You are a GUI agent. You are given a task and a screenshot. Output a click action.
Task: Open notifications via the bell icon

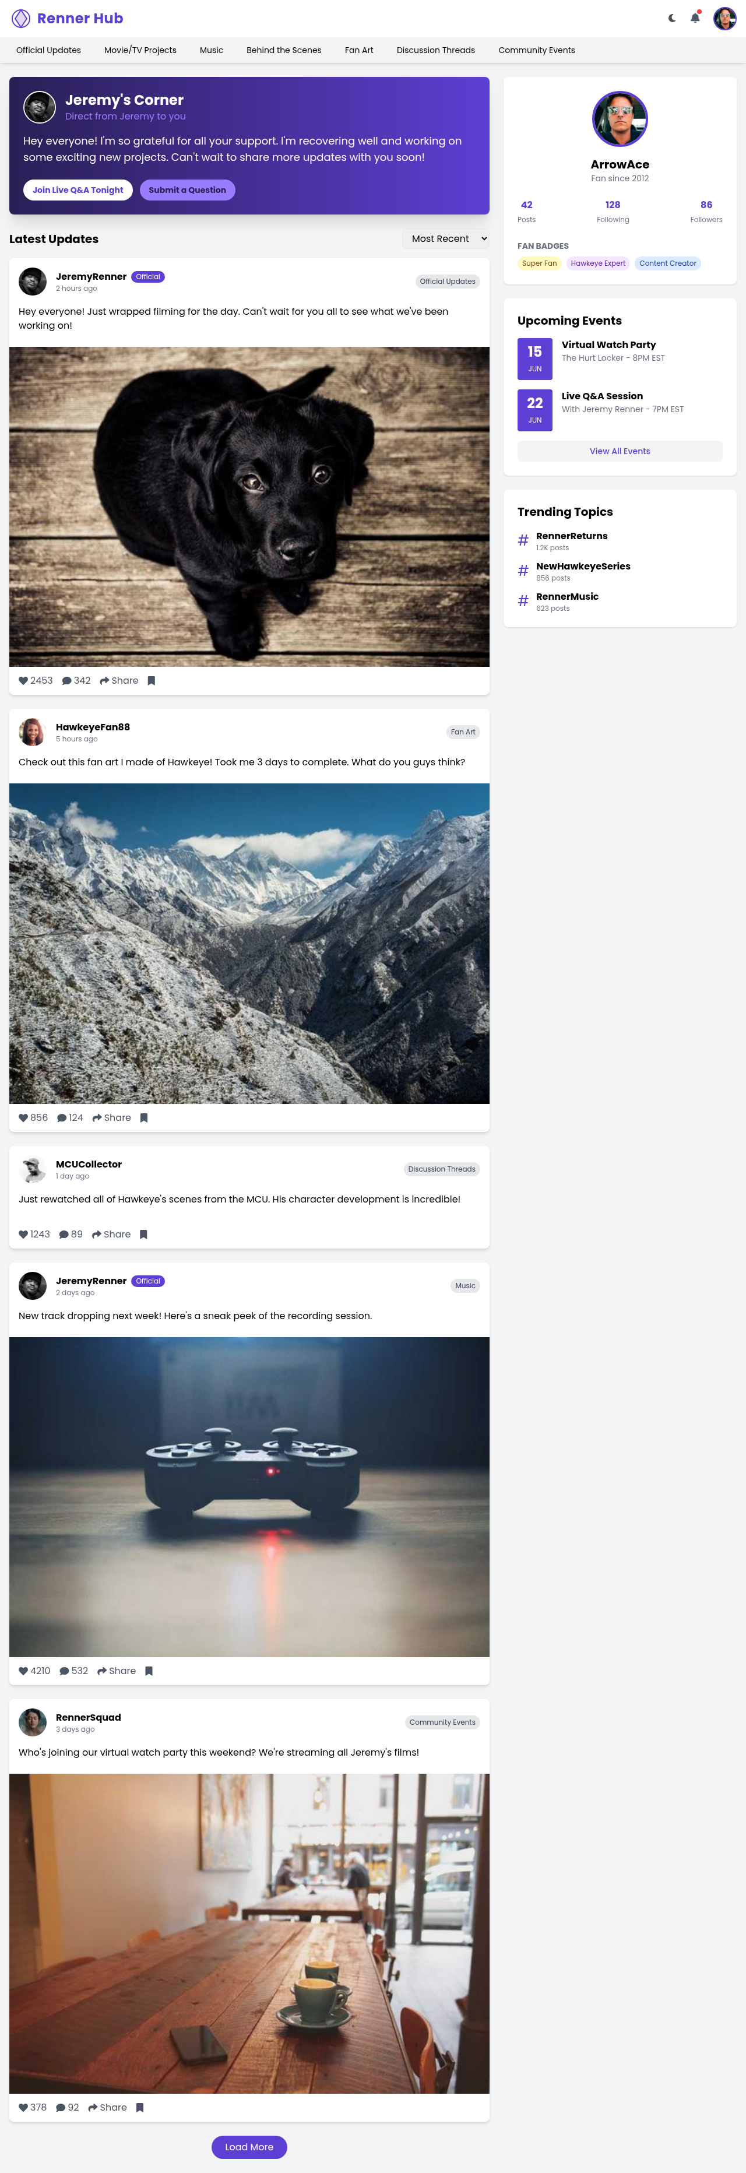coord(694,17)
